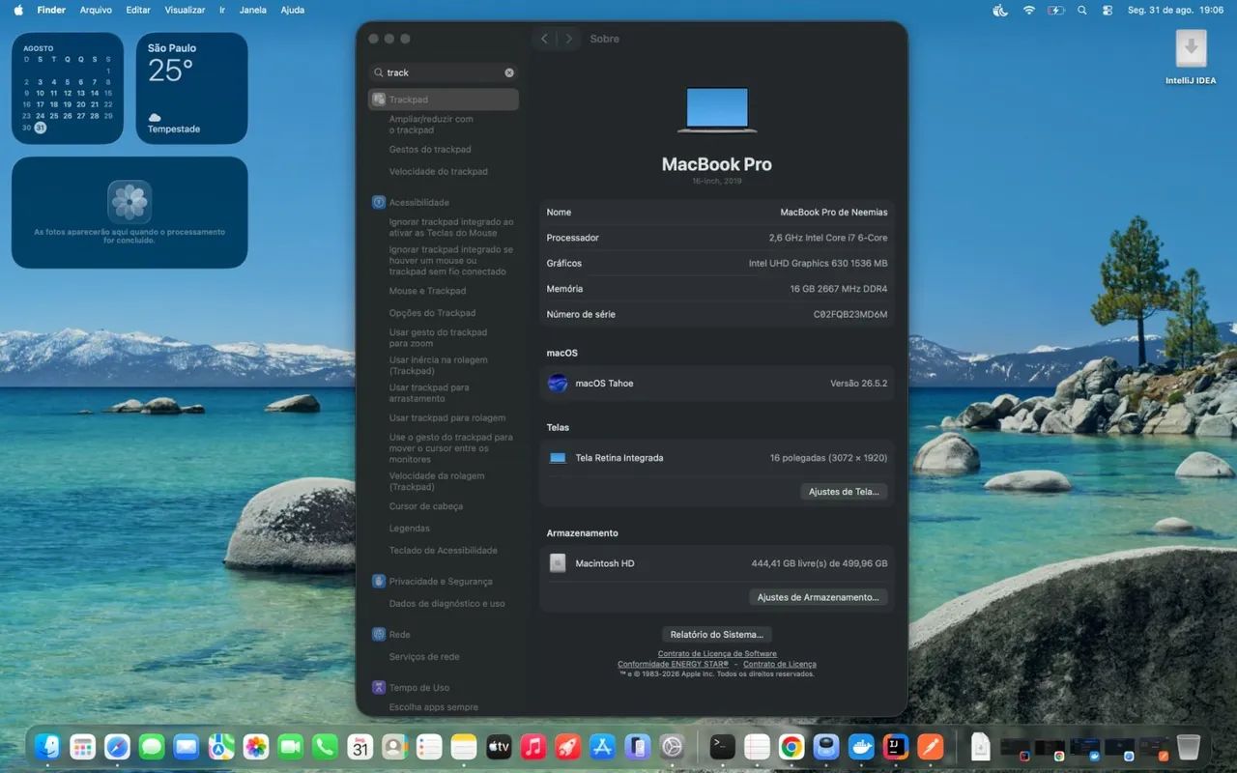Click the Ajustes de Armazenamento button

coord(818,597)
